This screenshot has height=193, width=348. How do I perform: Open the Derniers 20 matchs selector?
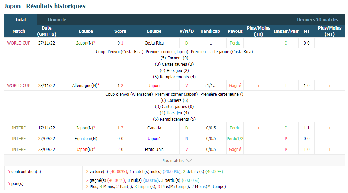(317, 19)
